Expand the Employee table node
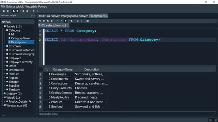218x122 pixels. coord(5,58)
